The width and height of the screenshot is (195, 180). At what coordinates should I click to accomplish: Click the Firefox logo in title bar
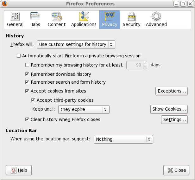(4, 4)
